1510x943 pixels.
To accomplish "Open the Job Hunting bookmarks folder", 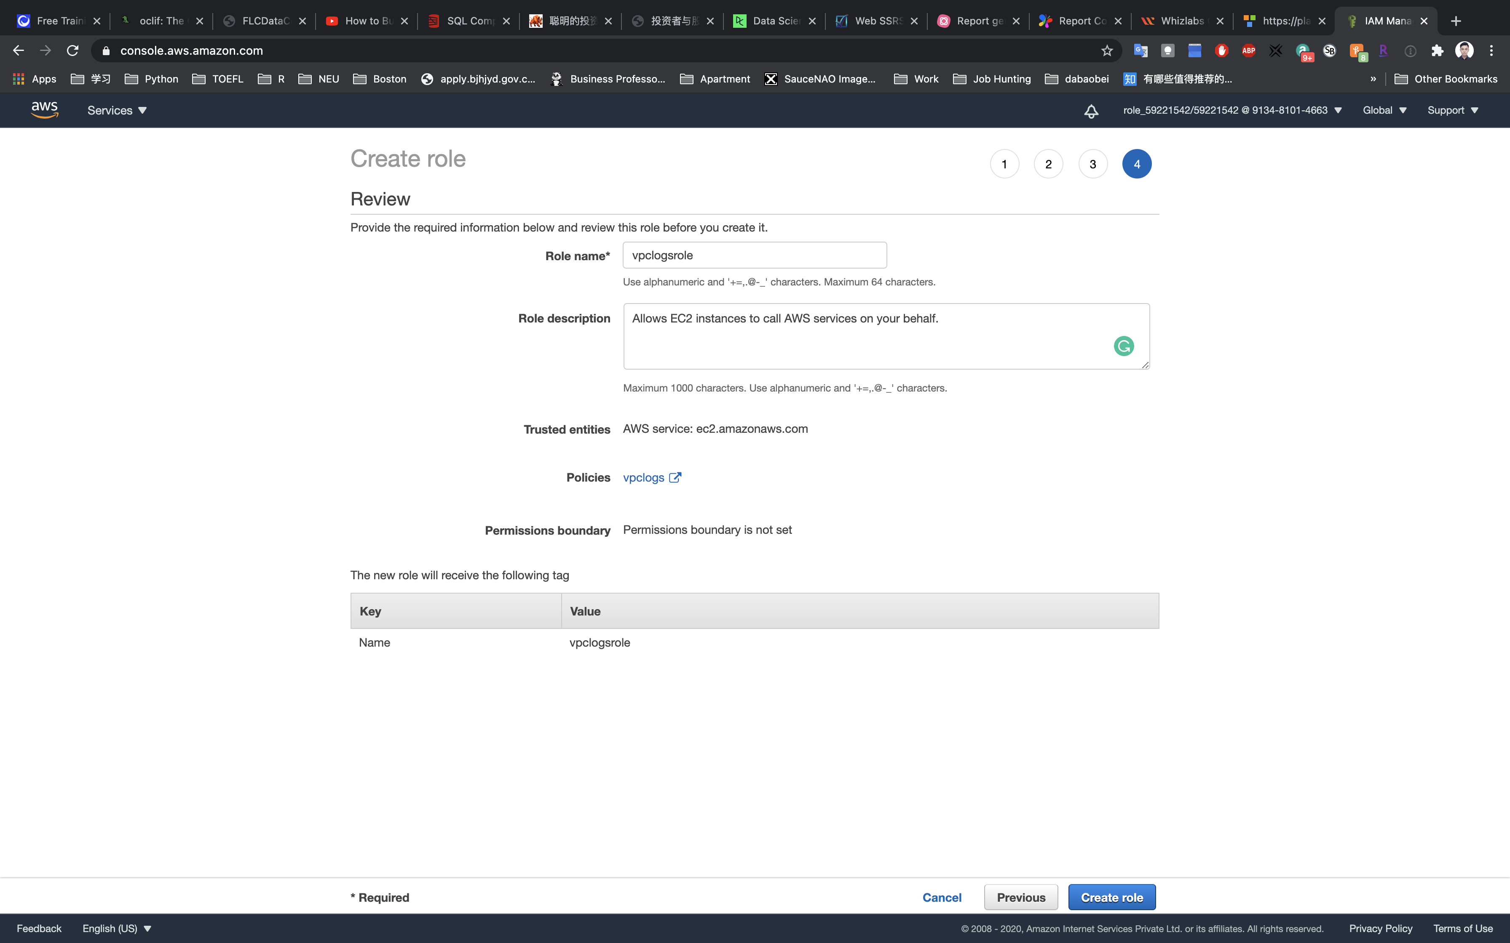I will coord(992,79).
